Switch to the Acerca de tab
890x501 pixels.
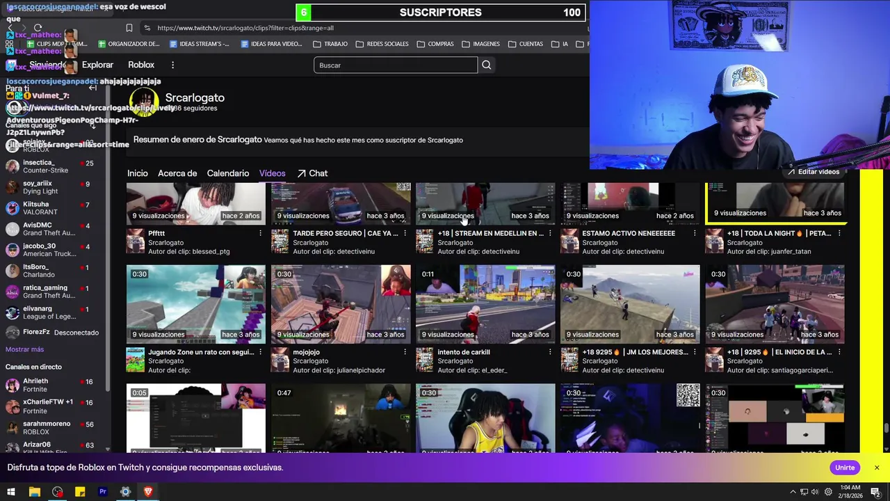click(177, 173)
